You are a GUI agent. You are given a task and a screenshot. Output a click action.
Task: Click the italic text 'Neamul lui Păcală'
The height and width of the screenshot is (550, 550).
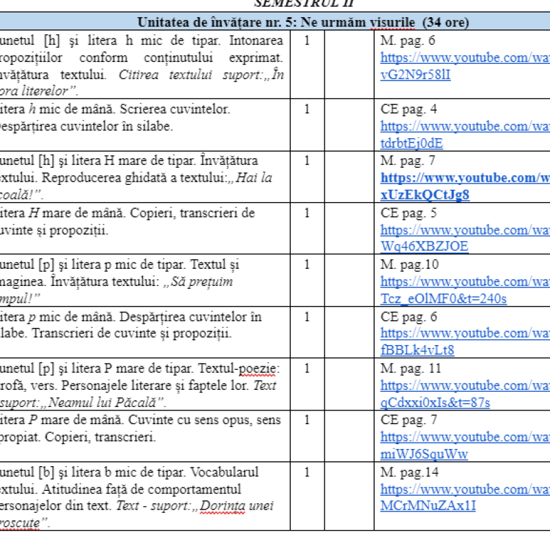click(102, 402)
